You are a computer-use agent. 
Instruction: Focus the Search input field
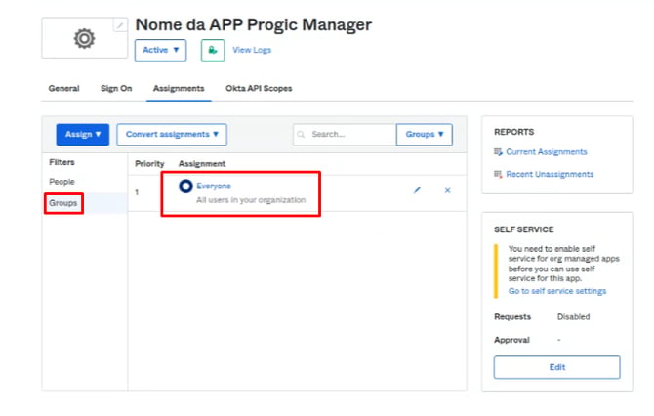(x=345, y=135)
